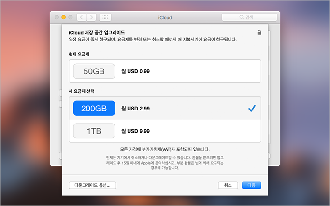The image size is (330, 206).
Task: Show all preferences grid icon
Action: [x=105, y=17]
